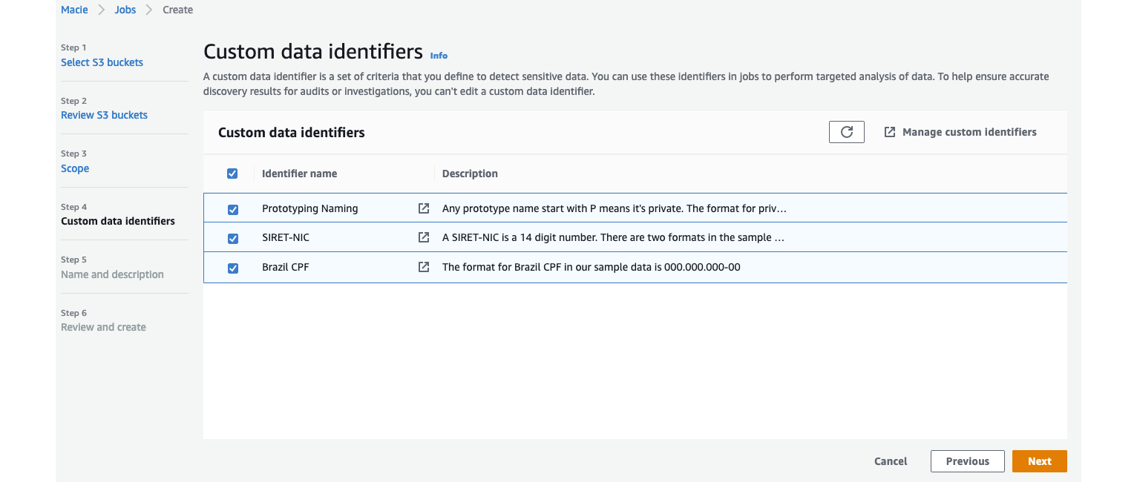Sort by the Identifier name column
The width and height of the screenshot is (1137, 482).
[x=299, y=173]
